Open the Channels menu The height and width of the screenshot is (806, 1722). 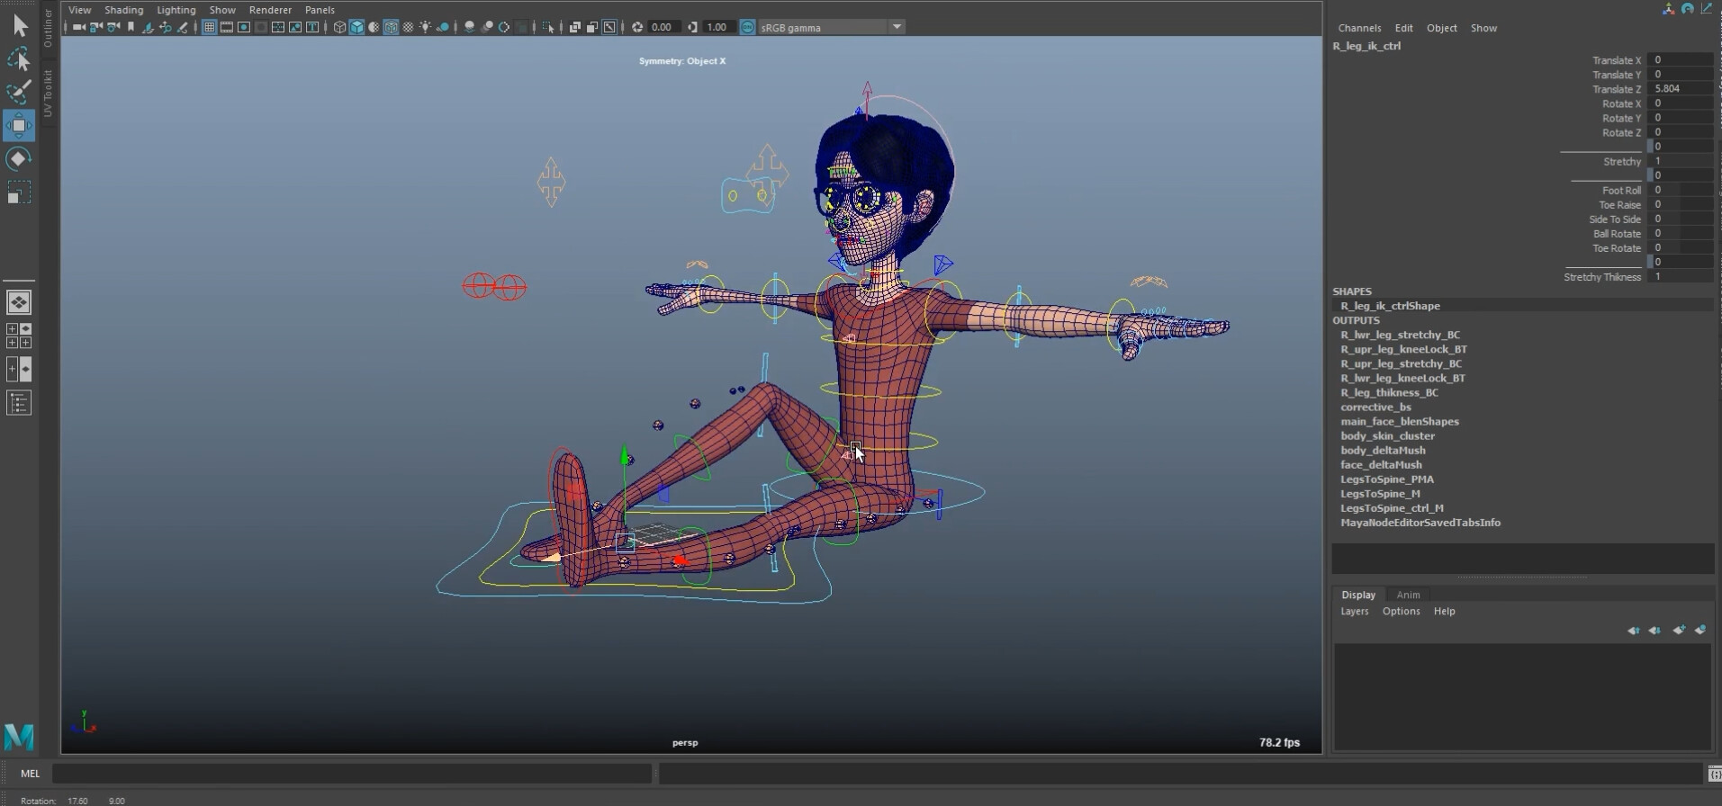1359,28
